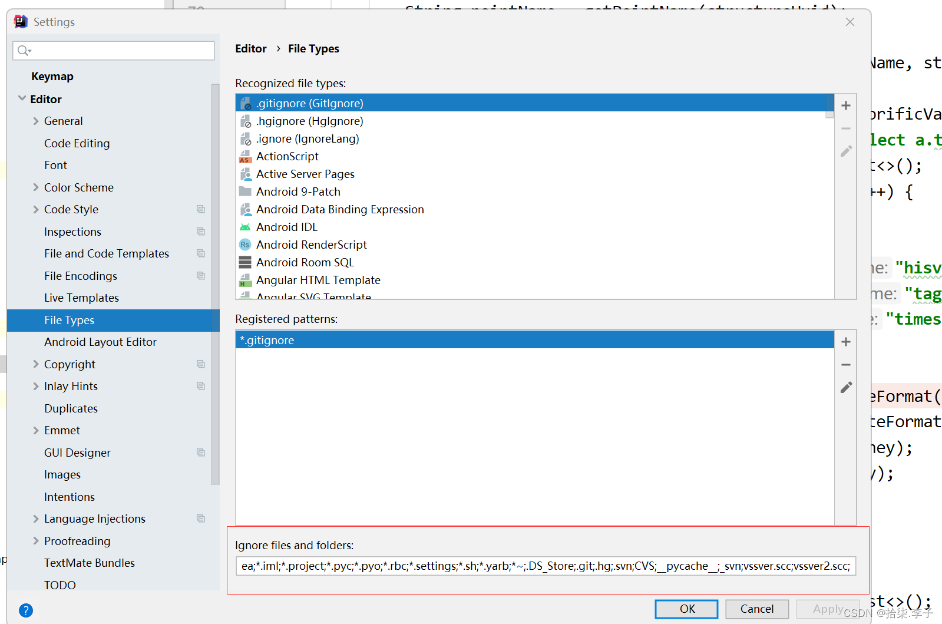Remove the *.gitignore registered pattern
Screen dimensions: 942x624
click(846, 365)
